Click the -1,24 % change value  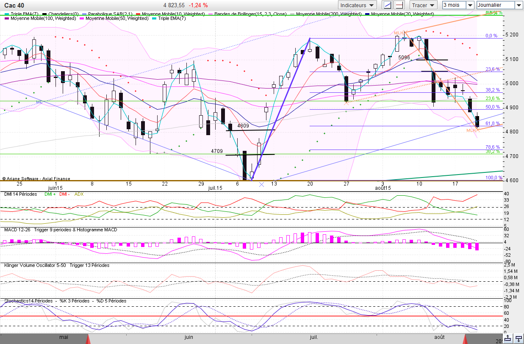(198, 6)
